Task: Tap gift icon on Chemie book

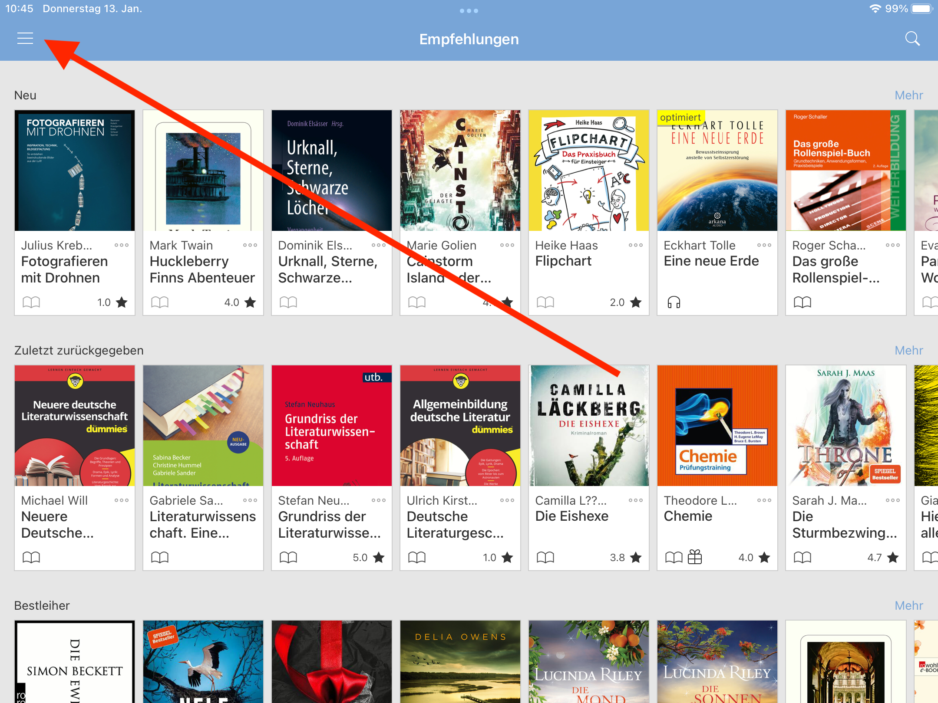Action: (x=695, y=557)
